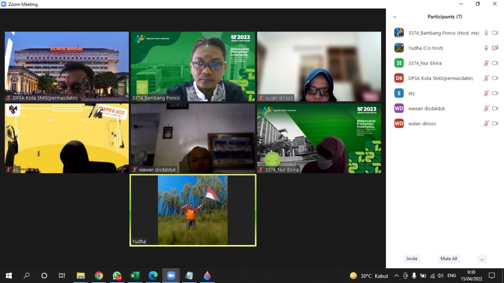Click the Participants (7) panel title
504x283 pixels.
click(x=445, y=17)
